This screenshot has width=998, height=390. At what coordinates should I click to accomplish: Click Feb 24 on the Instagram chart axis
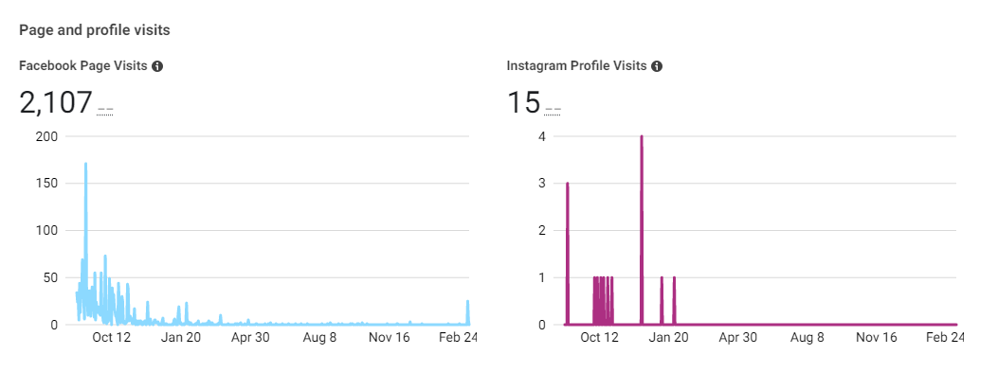945,337
